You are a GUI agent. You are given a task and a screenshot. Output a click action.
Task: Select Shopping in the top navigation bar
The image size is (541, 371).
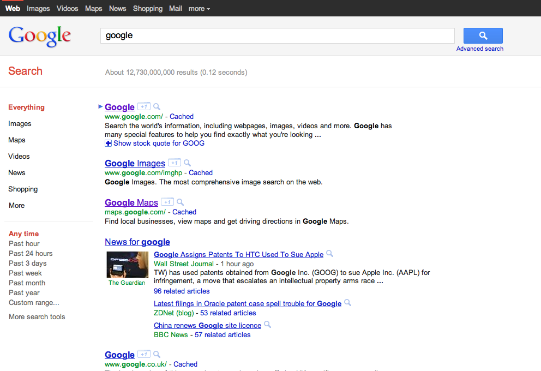tap(148, 8)
